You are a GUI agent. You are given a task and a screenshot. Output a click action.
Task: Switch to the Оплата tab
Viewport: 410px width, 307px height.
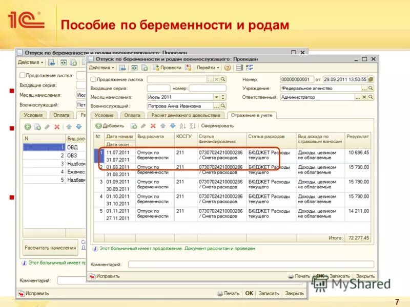coord(133,116)
